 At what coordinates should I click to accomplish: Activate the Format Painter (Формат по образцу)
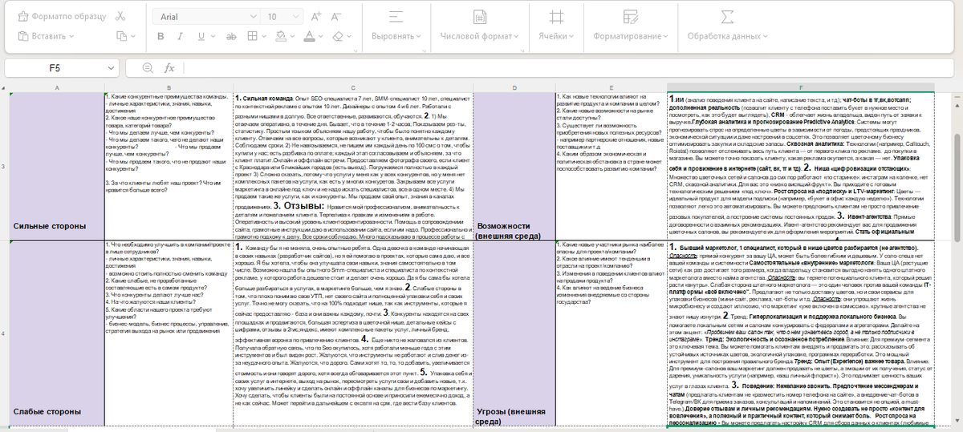click(62, 16)
